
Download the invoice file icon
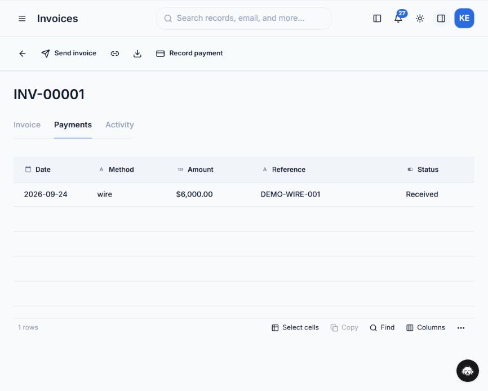(137, 54)
